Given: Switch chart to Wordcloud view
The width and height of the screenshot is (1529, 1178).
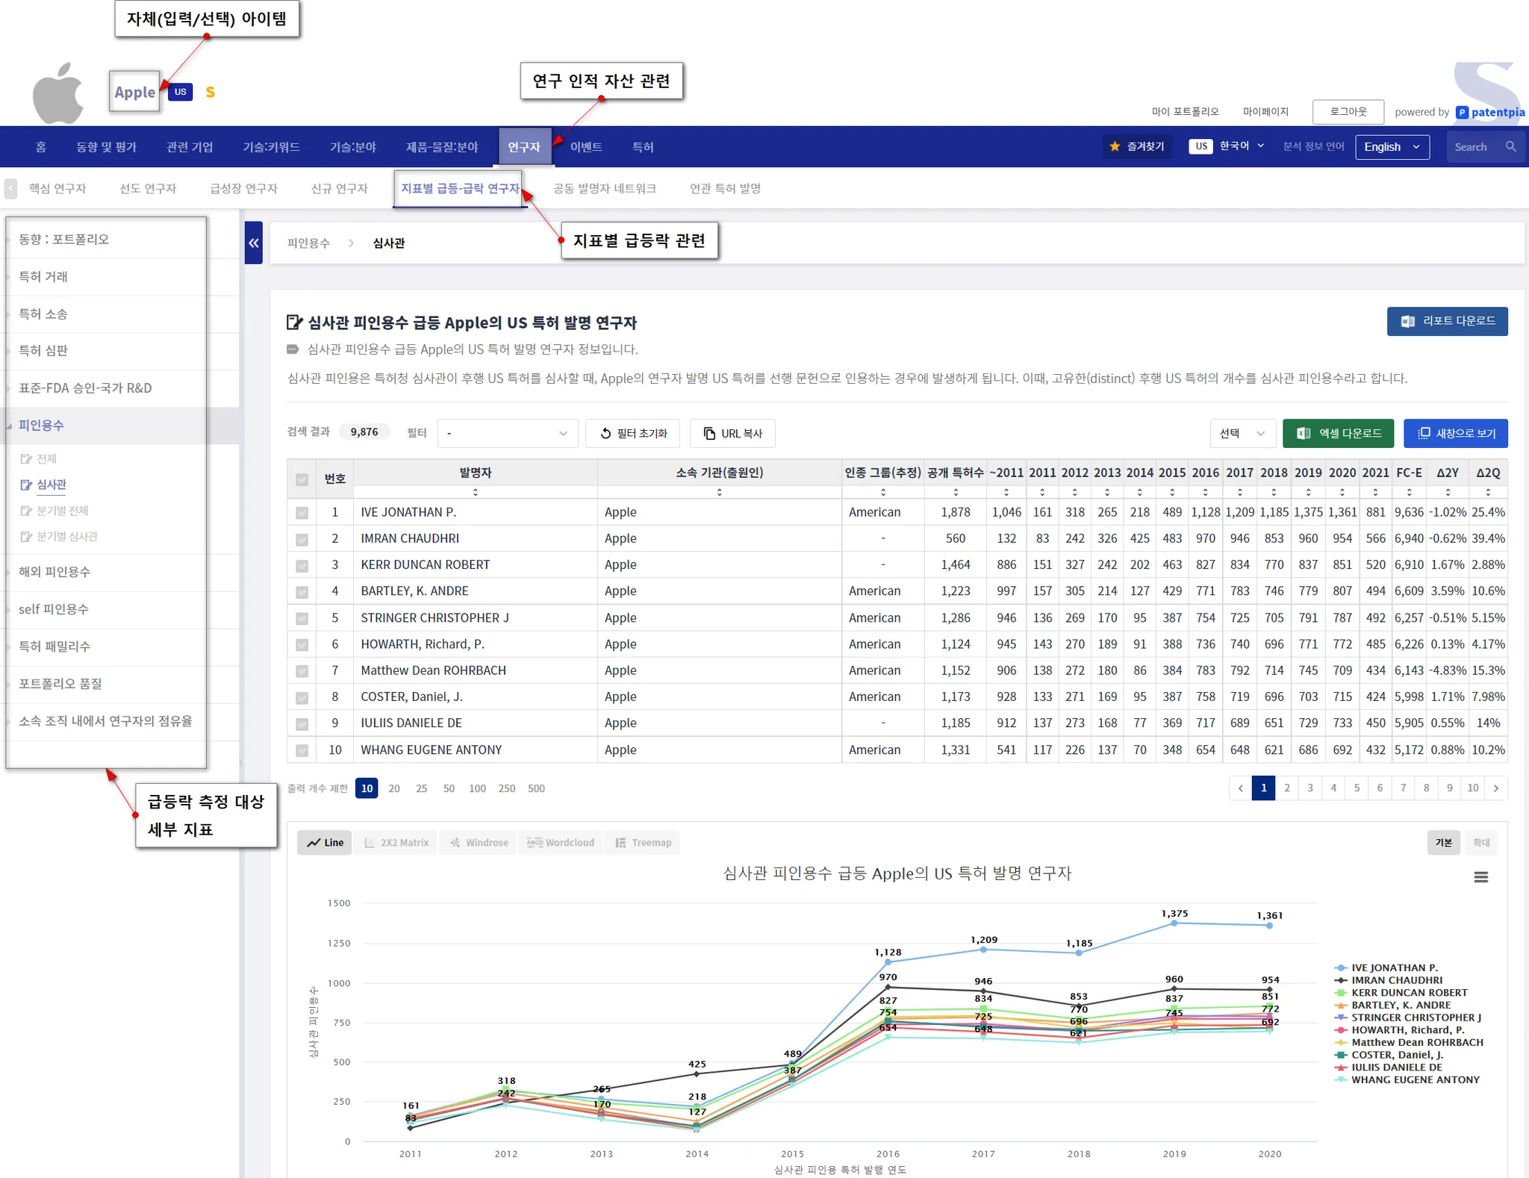Looking at the screenshot, I should [x=561, y=843].
